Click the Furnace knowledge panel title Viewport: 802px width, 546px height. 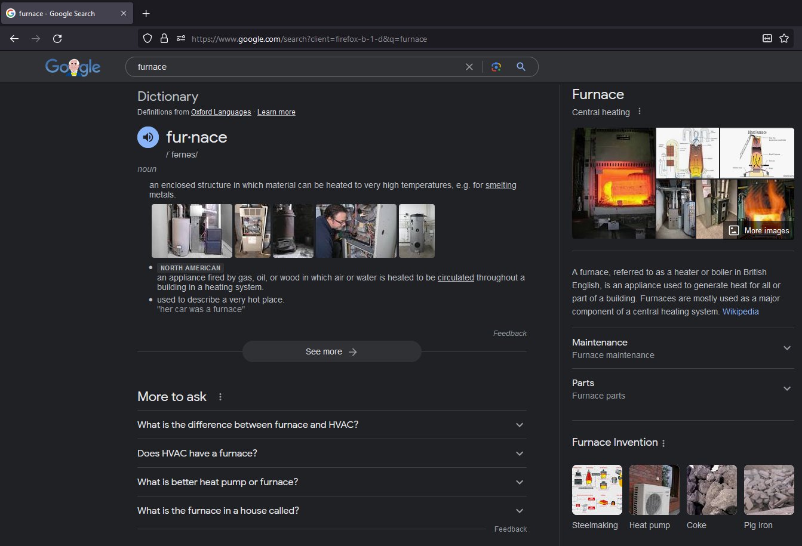coord(598,94)
